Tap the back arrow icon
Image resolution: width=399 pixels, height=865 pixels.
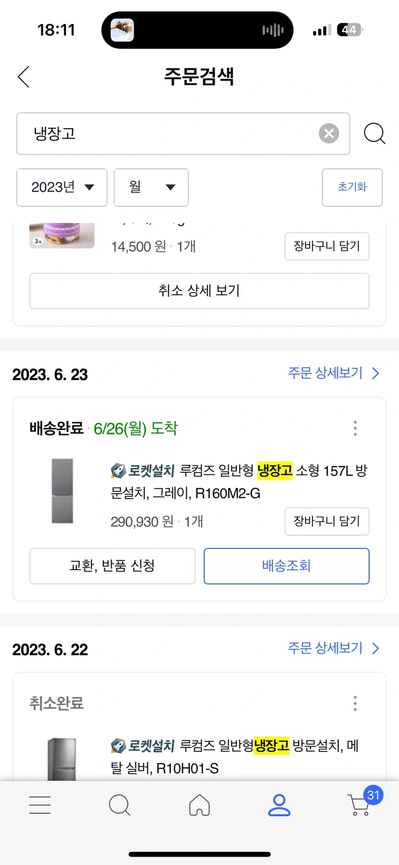[23, 77]
